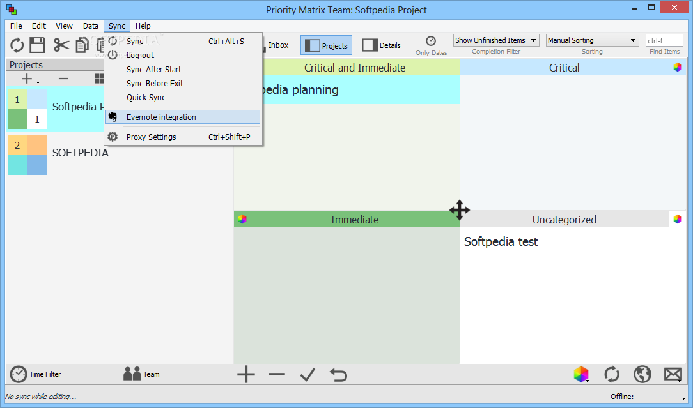Choose Sync from the Sync menu
The height and width of the screenshot is (408, 693).
[183, 41]
